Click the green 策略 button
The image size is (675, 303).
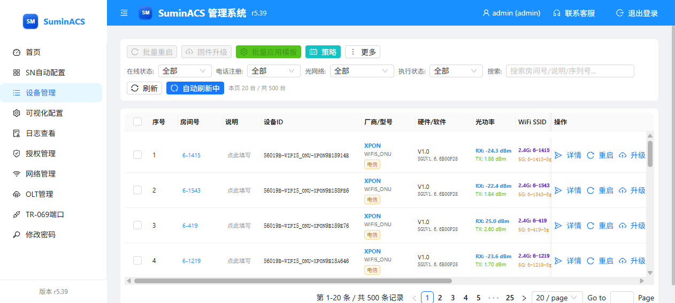click(x=323, y=52)
